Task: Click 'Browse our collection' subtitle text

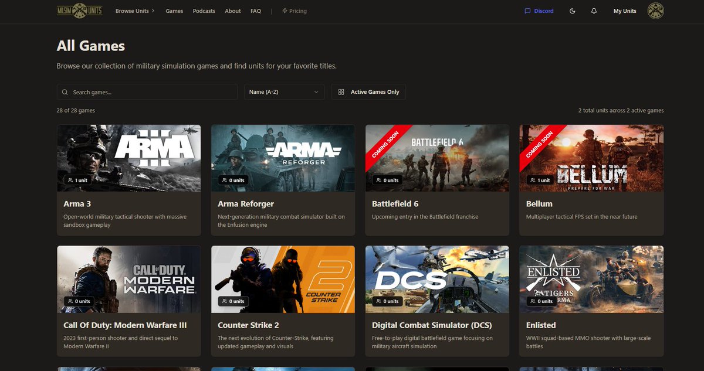Action: (x=197, y=66)
